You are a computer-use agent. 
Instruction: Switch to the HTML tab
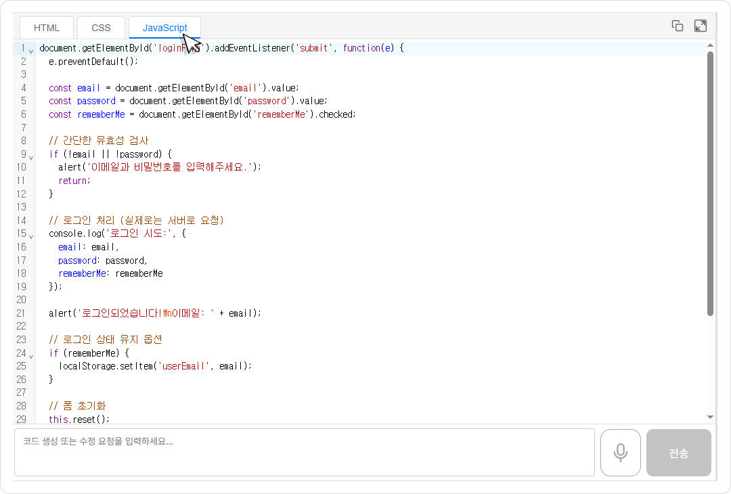[x=47, y=28]
